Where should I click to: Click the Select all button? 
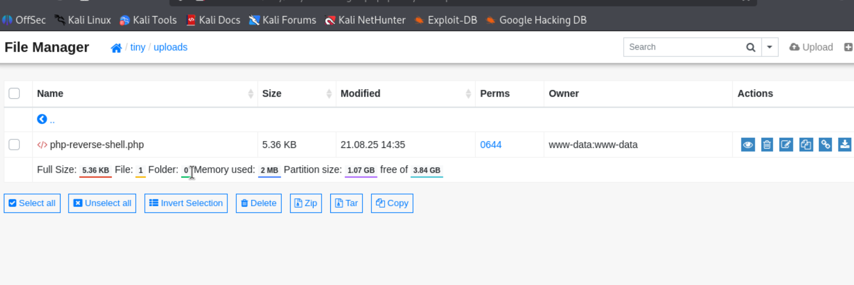click(x=32, y=203)
